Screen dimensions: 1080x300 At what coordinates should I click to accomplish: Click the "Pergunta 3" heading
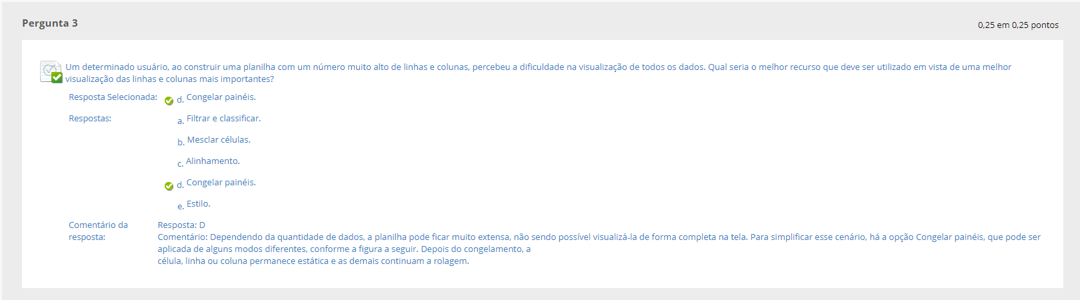click(x=50, y=23)
